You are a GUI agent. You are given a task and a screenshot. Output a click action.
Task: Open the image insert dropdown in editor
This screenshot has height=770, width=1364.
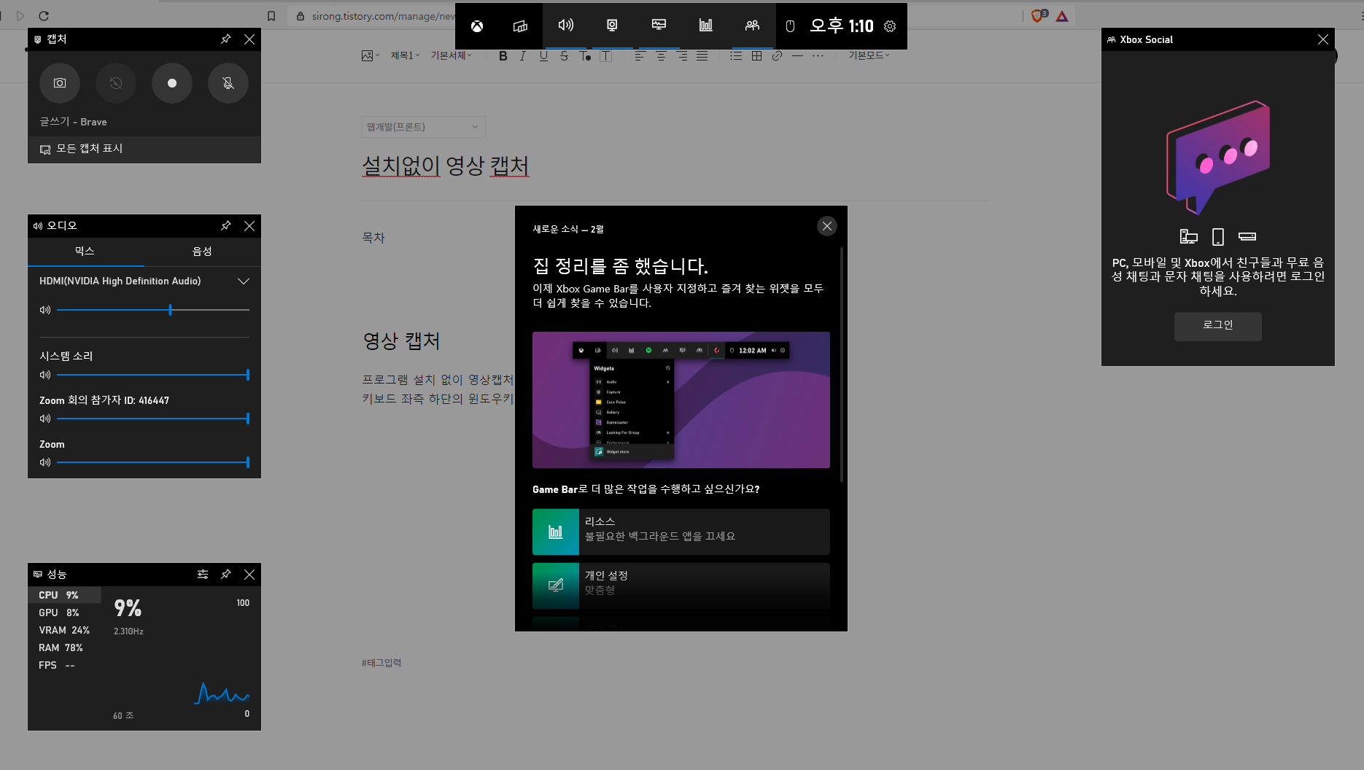tap(371, 56)
